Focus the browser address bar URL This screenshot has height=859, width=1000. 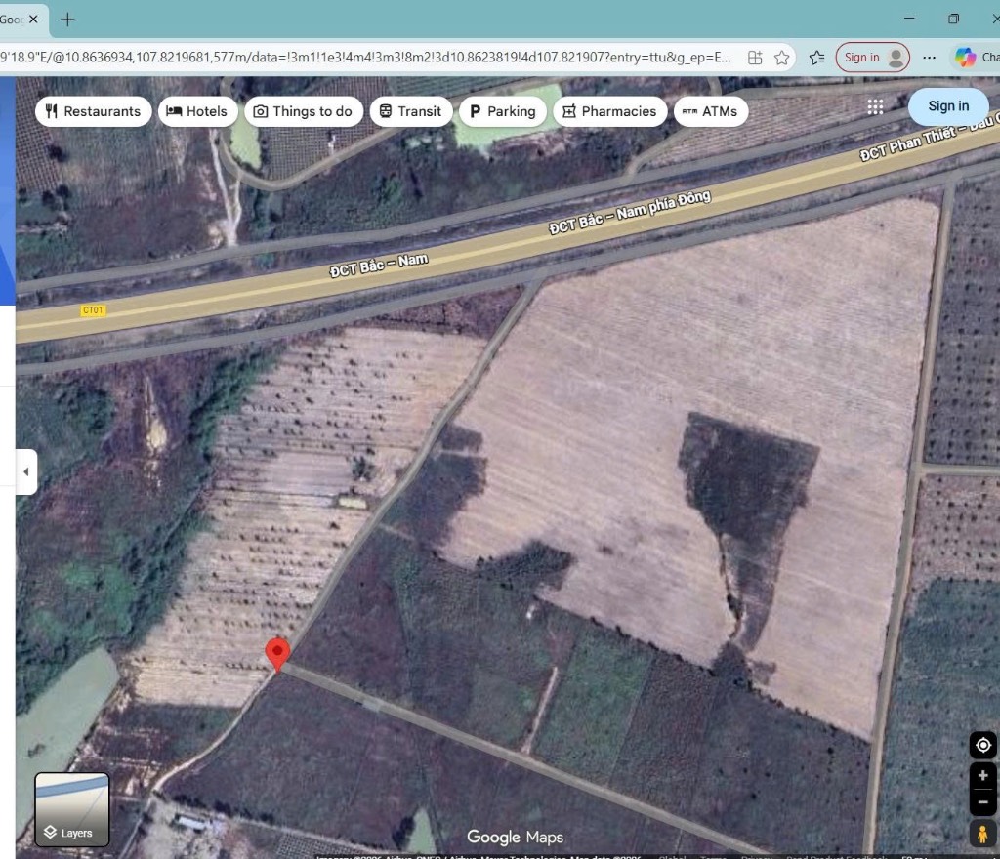coord(365,58)
